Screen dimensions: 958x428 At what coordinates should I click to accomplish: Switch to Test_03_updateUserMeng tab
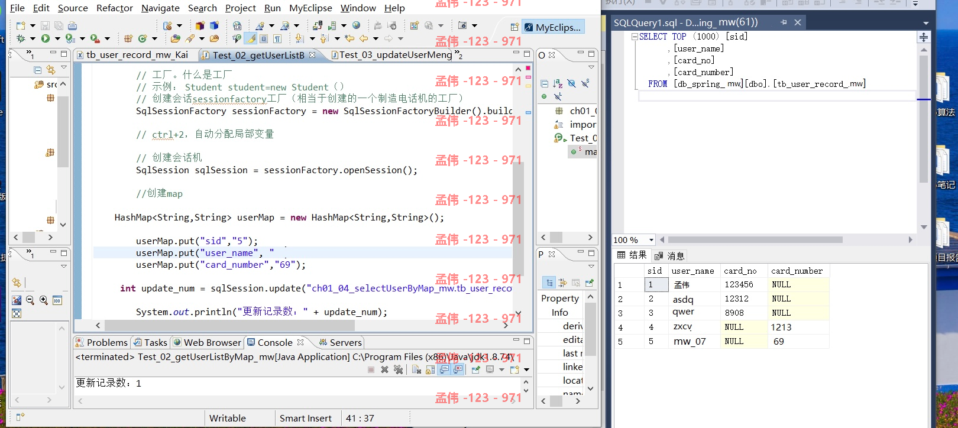point(392,54)
